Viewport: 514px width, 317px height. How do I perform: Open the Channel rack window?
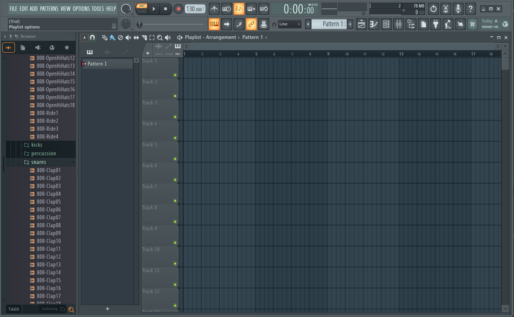pyautogui.click(x=386, y=24)
